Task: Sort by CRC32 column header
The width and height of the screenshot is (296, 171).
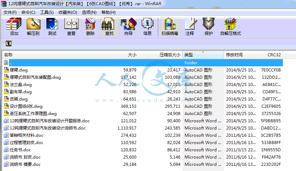Action: point(270,55)
